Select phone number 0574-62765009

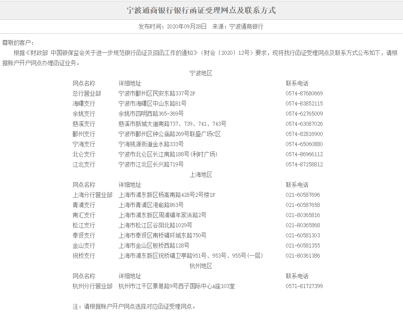coord(304,114)
